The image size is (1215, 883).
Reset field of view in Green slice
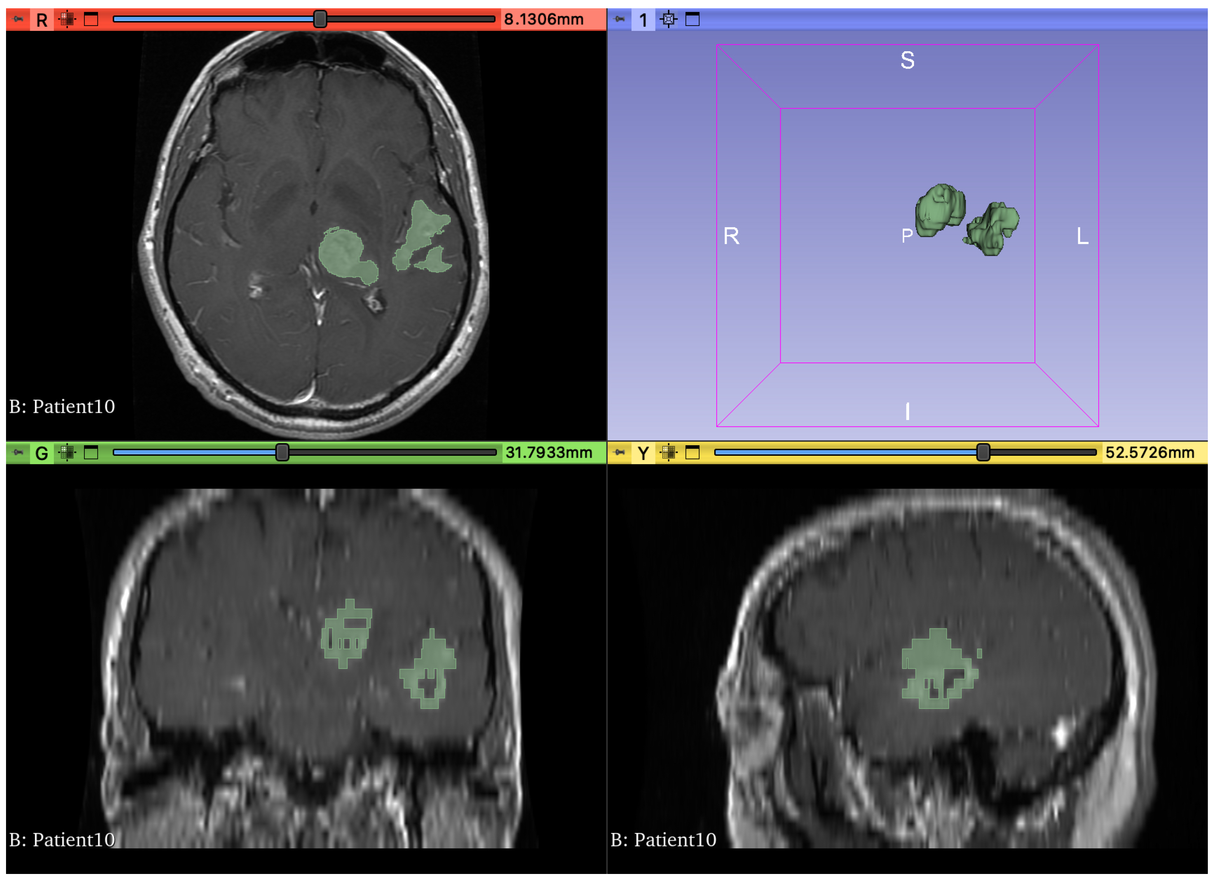click(67, 453)
